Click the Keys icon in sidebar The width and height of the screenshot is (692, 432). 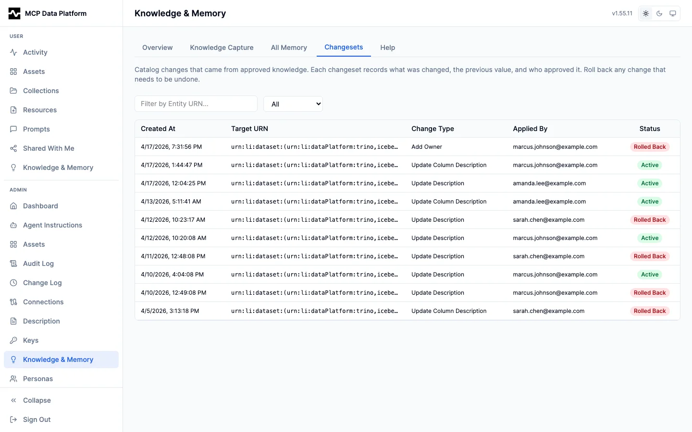[x=13, y=340]
